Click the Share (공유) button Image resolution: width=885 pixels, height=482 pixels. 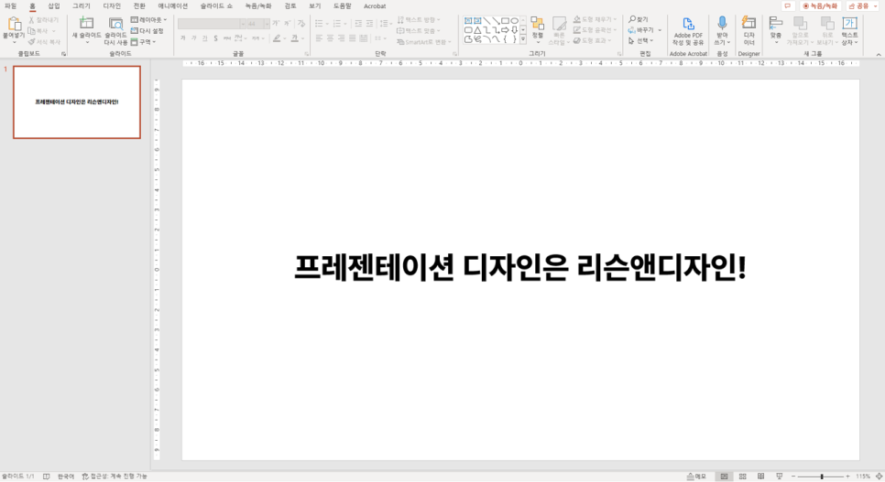[x=858, y=6]
